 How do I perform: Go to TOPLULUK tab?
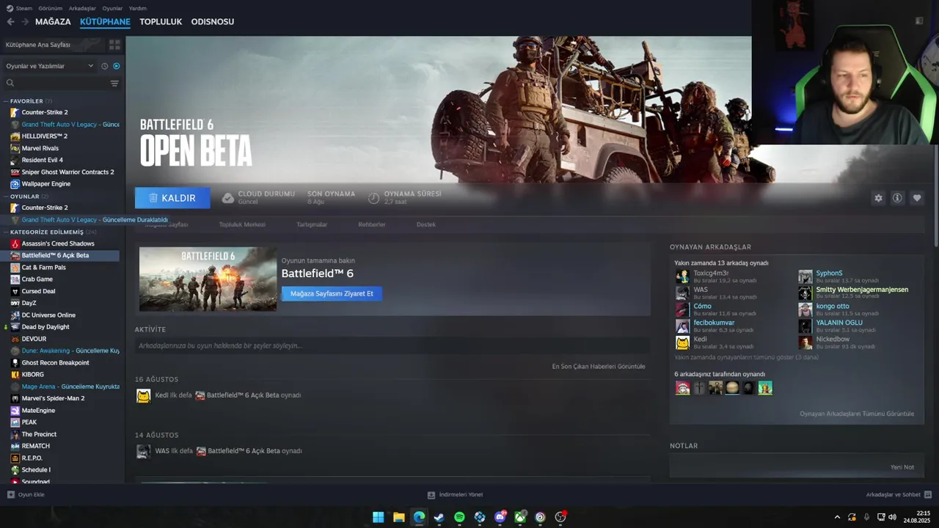click(161, 22)
